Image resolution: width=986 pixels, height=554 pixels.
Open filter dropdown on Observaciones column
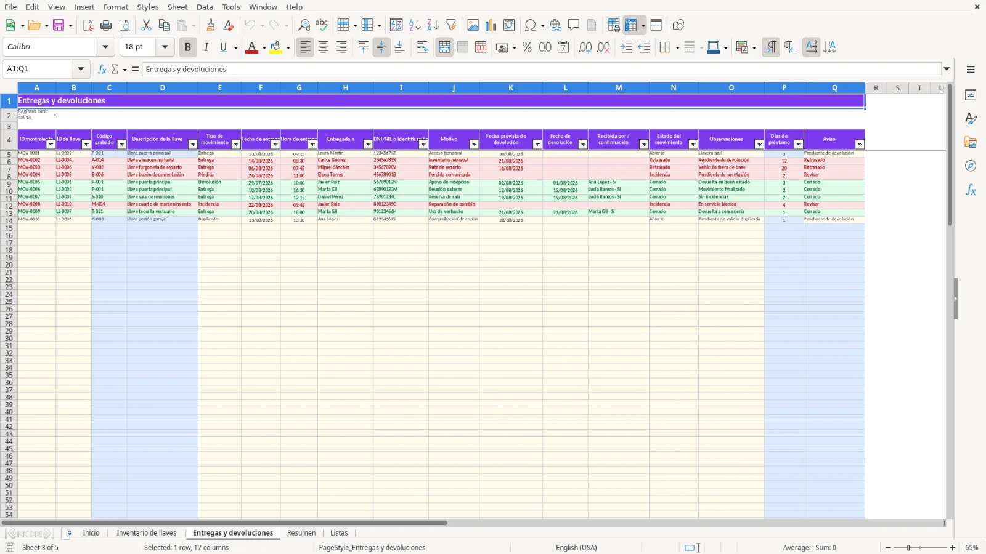point(759,144)
